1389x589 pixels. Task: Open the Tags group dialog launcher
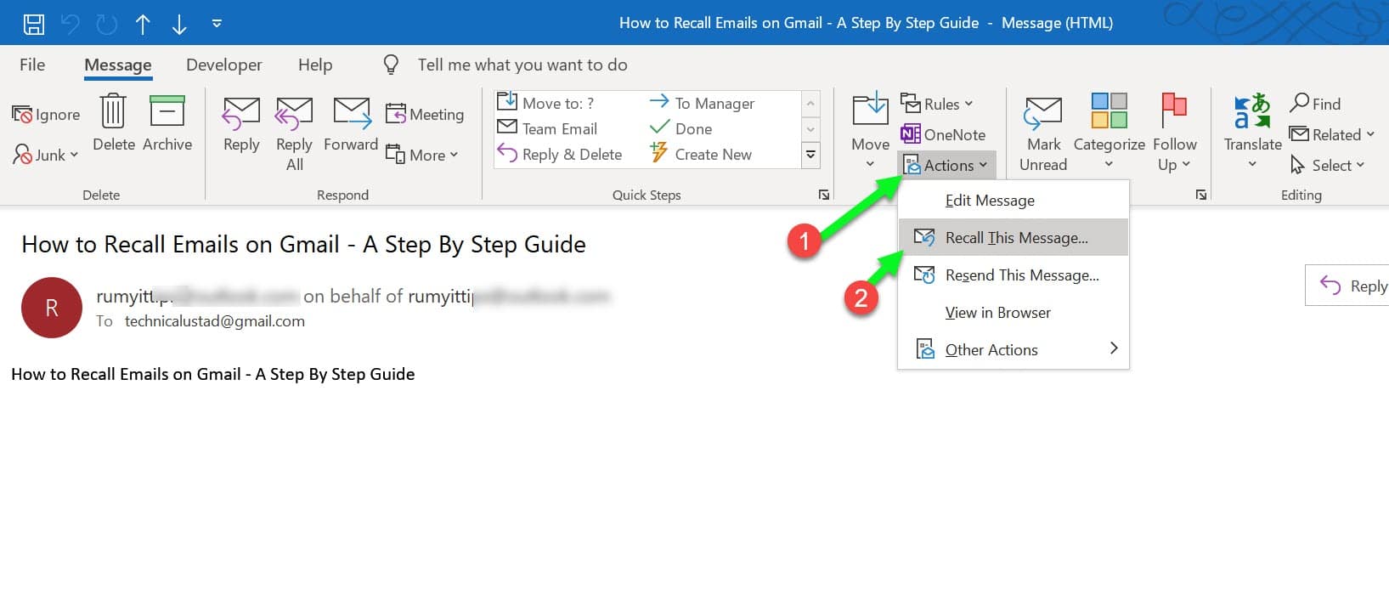(1201, 195)
